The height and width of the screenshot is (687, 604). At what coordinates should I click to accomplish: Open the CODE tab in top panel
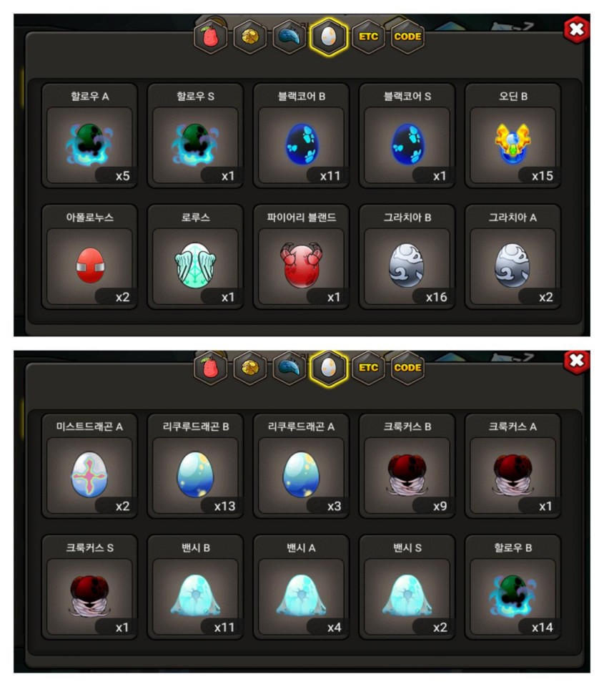[407, 36]
